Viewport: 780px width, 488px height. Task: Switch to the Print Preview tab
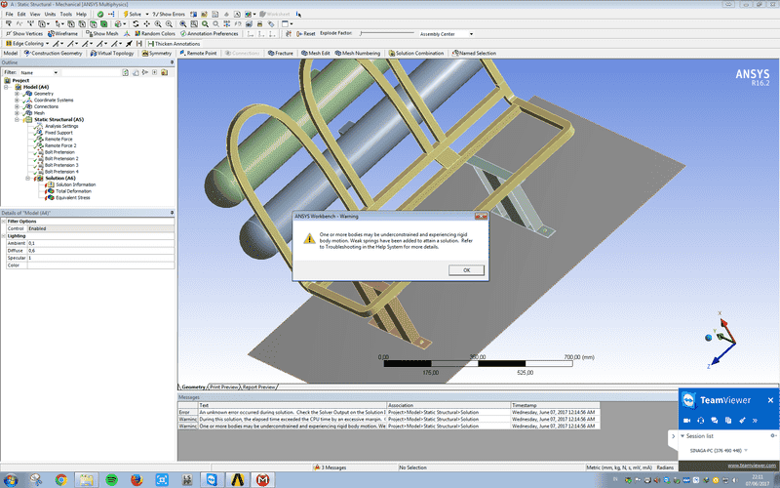223,386
